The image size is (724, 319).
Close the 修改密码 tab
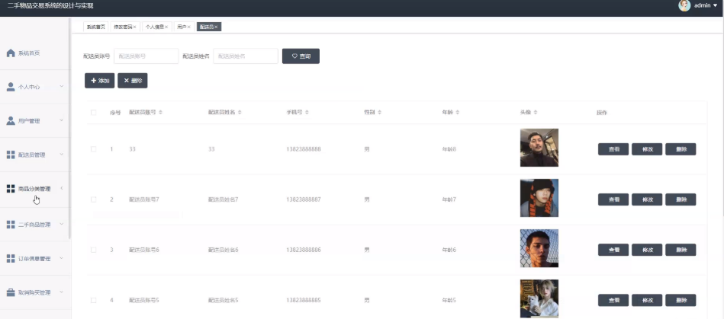[134, 27]
